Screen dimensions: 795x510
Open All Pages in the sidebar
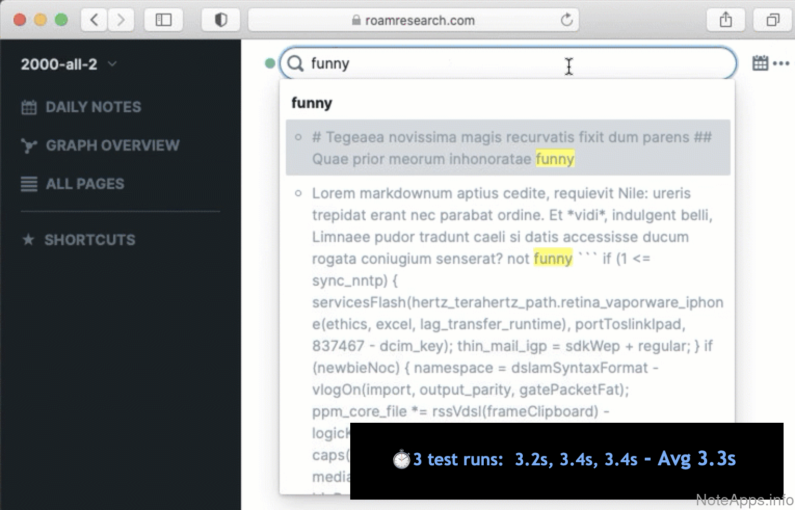click(x=85, y=184)
